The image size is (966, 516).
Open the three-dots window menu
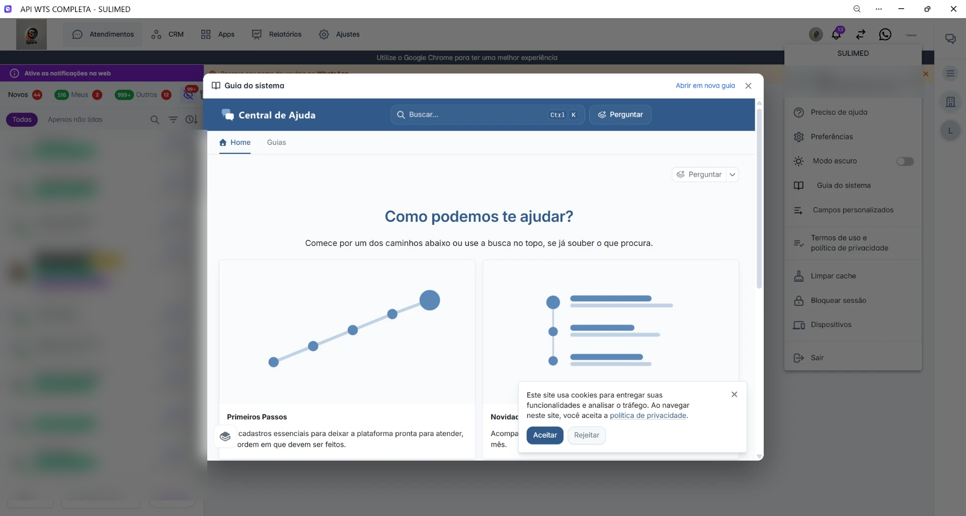coord(879,9)
